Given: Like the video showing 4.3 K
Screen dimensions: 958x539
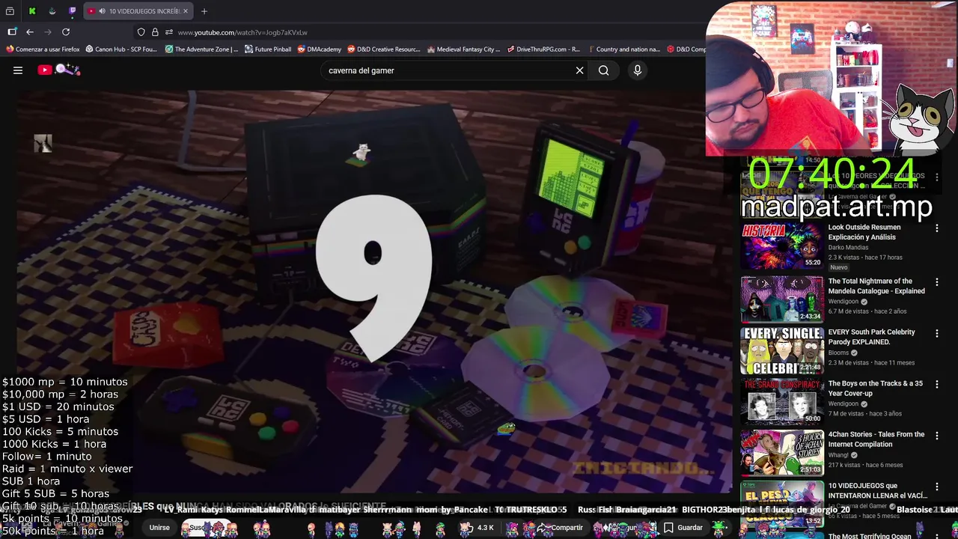Looking at the screenshot, I should point(478,528).
